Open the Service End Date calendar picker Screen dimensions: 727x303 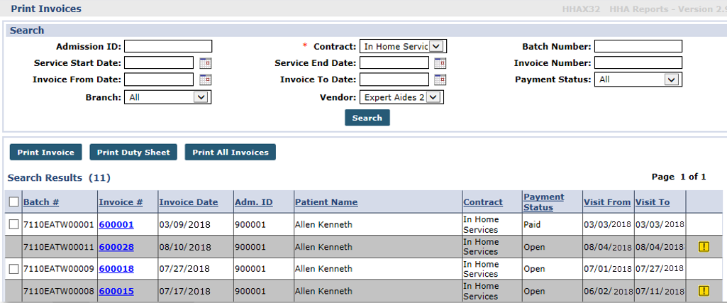tap(440, 63)
